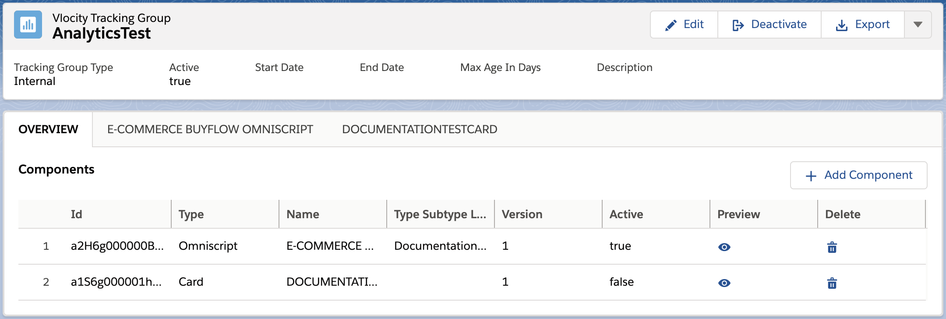
Task: Click the Description field label
Action: [625, 67]
